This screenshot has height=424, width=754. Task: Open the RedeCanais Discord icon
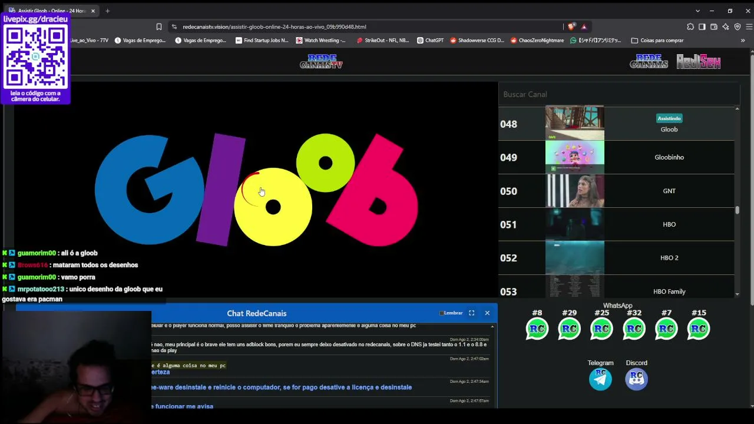pos(636,379)
